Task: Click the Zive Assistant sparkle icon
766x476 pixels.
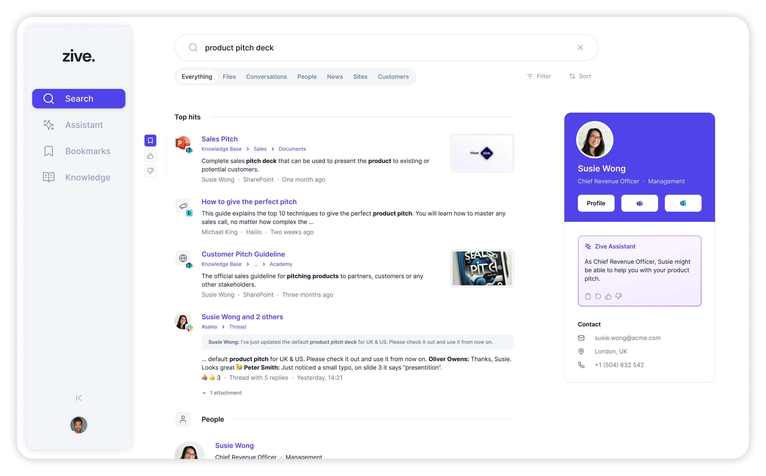Action: (588, 247)
